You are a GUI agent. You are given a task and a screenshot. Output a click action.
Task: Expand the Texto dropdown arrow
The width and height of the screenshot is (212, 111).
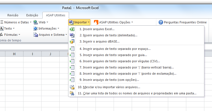point(14,28)
